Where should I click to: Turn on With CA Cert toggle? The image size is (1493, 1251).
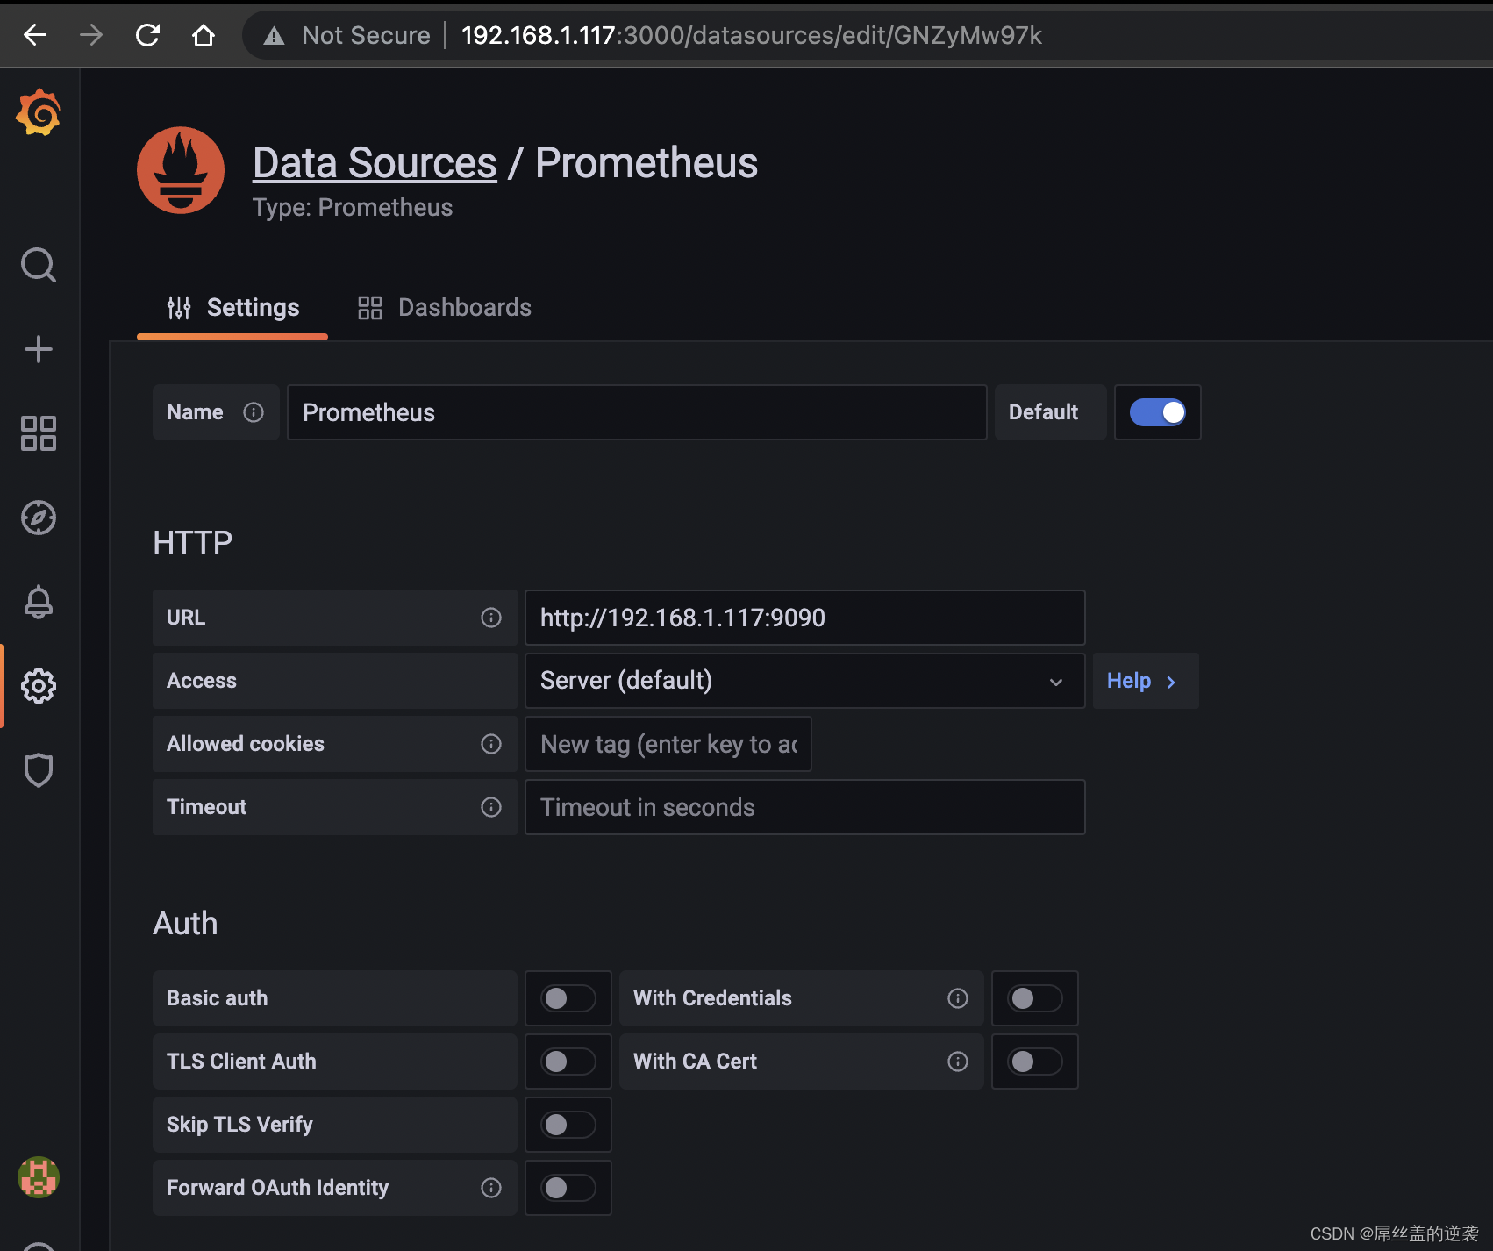coord(1034,1062)
